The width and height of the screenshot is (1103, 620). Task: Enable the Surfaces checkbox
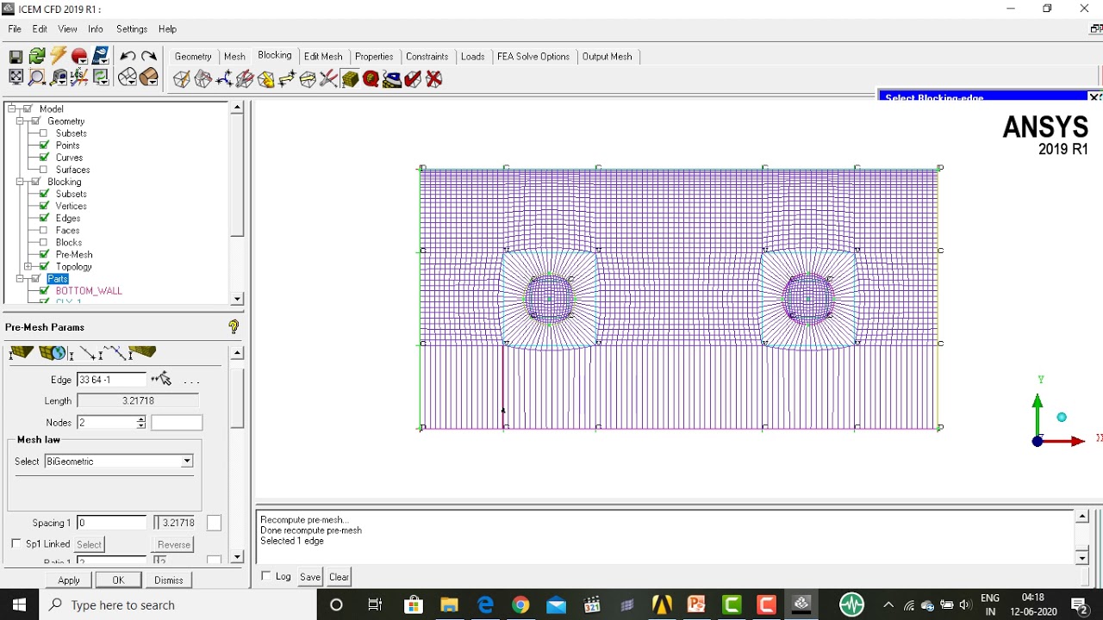point(44,170)
